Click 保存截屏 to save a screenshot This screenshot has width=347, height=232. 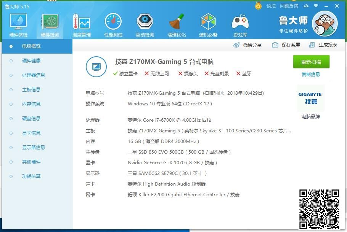point(286,45)
